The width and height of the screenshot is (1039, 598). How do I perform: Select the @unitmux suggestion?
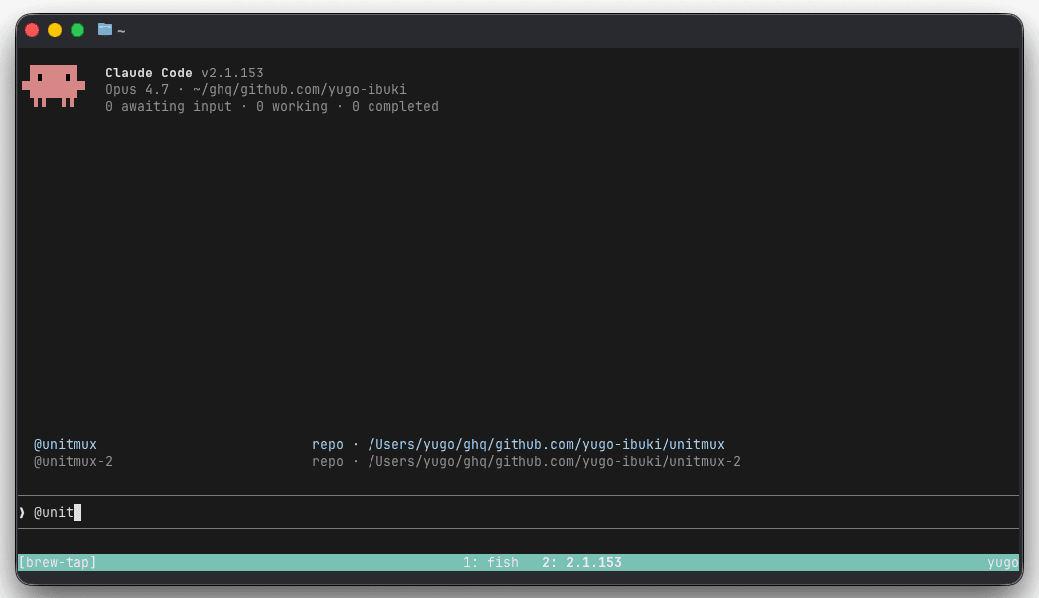[65, 444]
